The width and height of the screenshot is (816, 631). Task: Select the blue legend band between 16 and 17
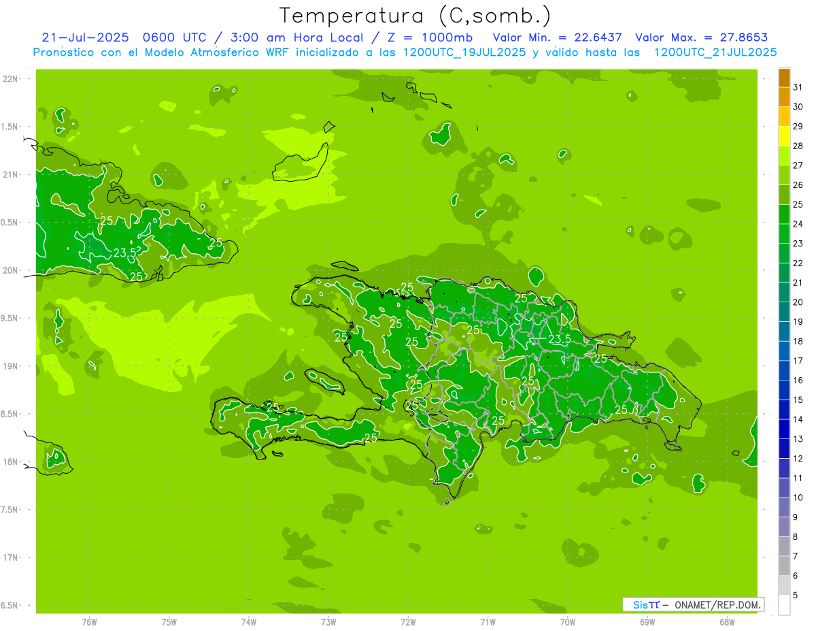point(784,370)
